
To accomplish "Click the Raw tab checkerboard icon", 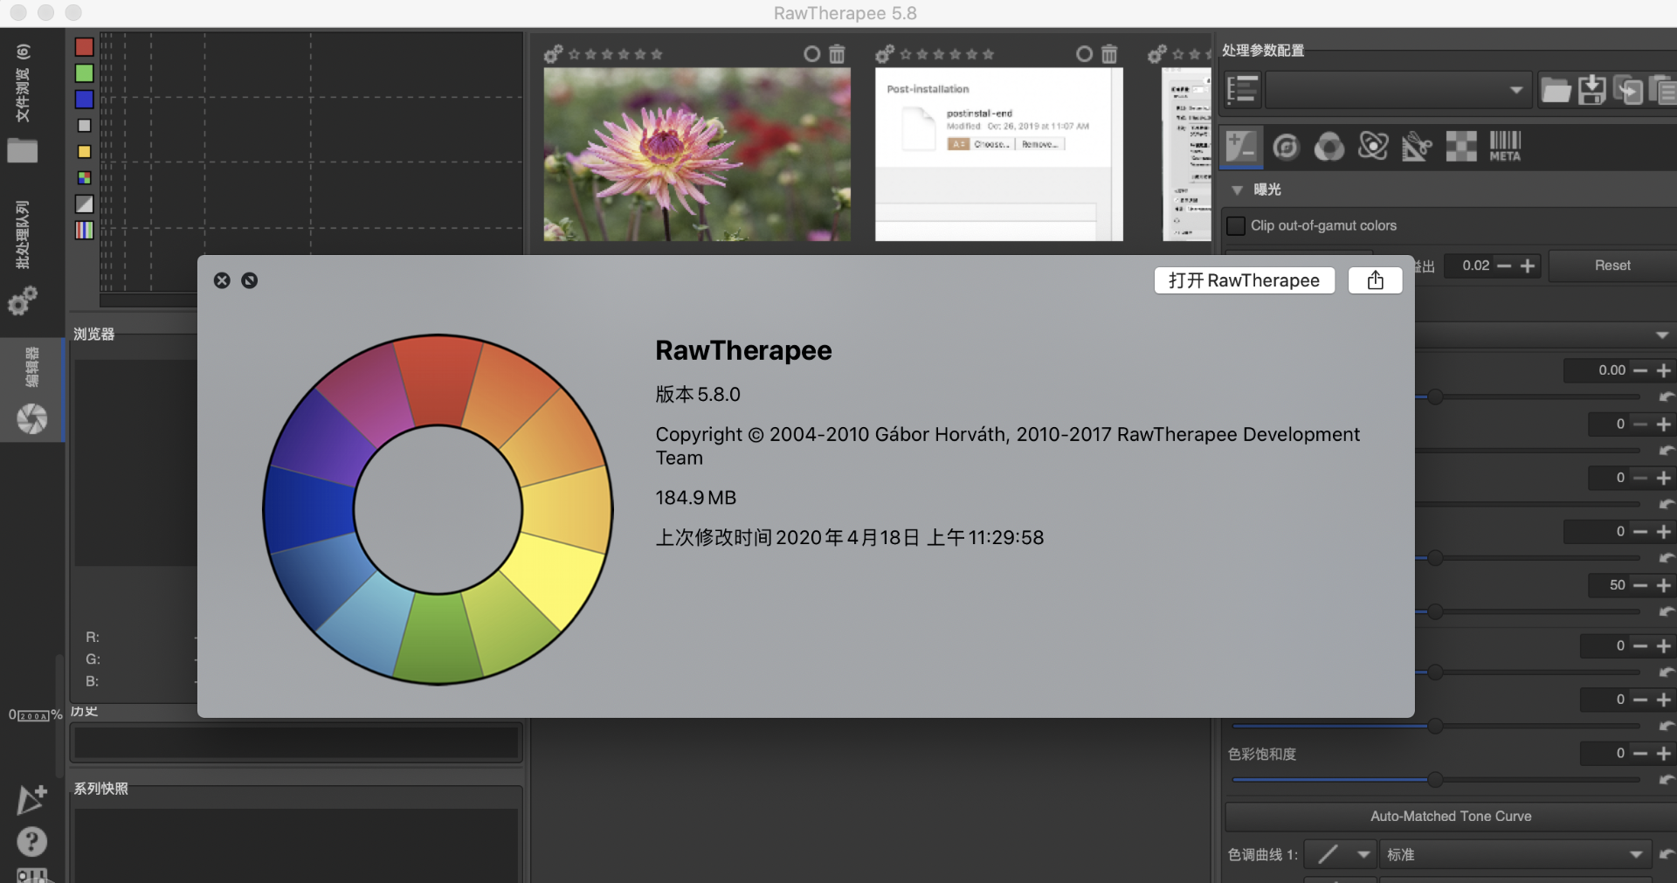I will click(1461, 147).
